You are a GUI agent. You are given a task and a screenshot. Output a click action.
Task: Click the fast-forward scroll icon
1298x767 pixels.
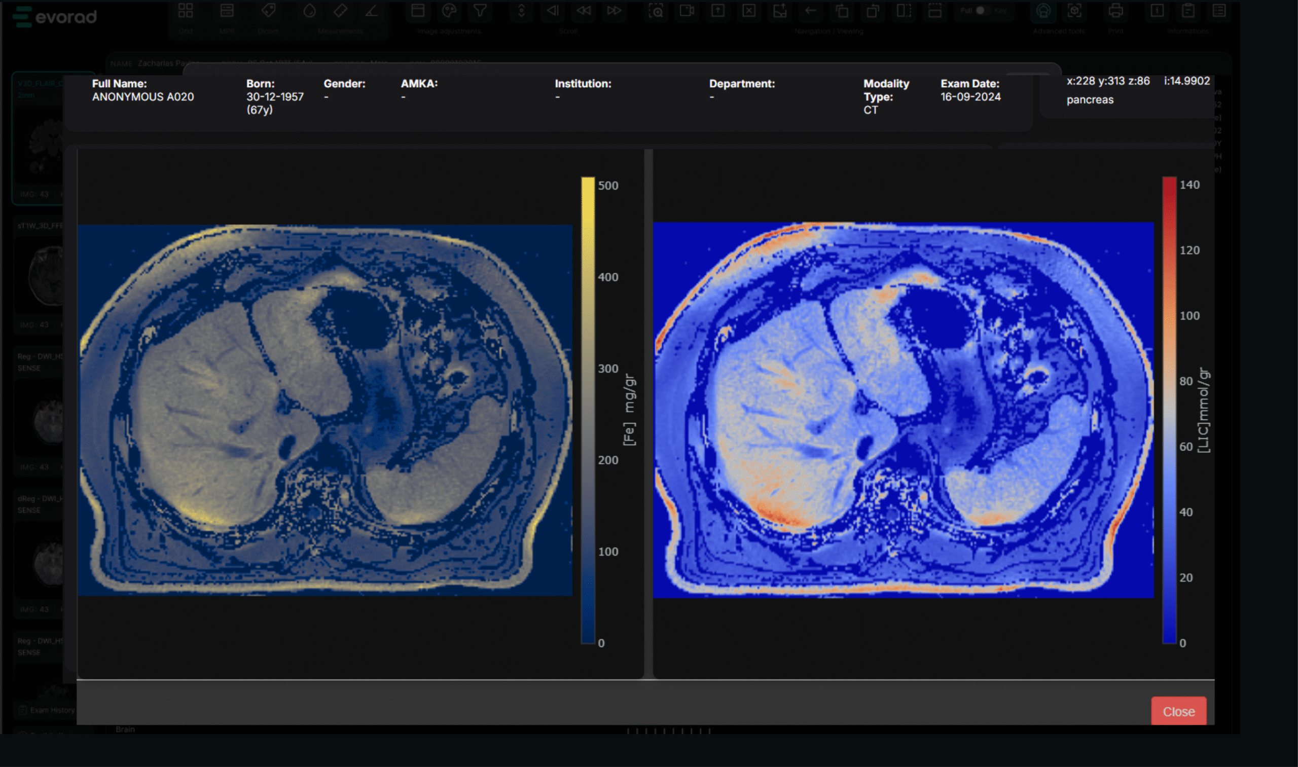[614, 11]
